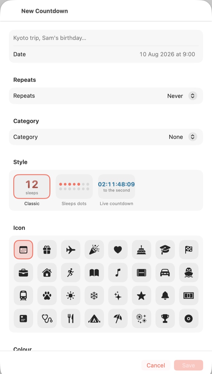This screenshot has width=212, height=374.
Task: Select the house icon
Action: [x=47, y=273]
